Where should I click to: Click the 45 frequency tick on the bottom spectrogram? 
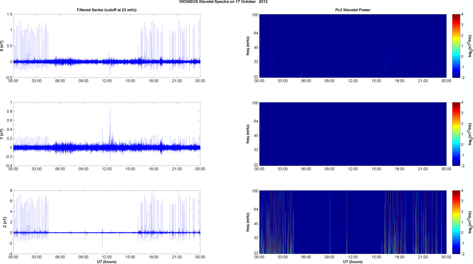(256, 224)
